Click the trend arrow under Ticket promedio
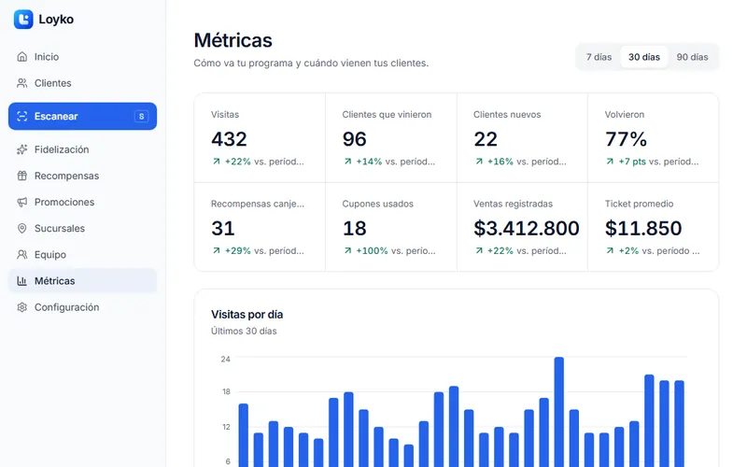This screenshot has height=467, width=747. coord(610,250)
